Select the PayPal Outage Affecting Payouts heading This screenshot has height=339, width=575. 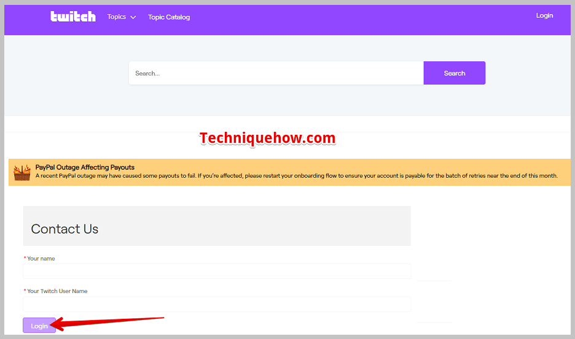(85, 167)
